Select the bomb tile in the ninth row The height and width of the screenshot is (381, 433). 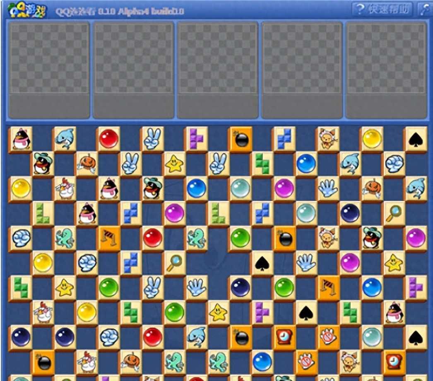(241, 338)
